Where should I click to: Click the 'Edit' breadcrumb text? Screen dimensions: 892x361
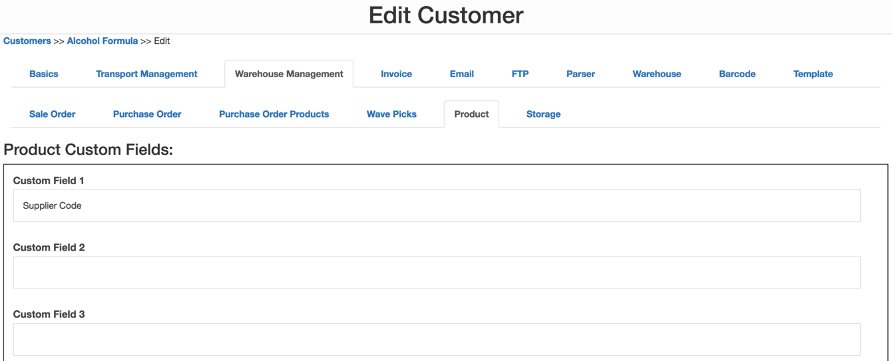[x=162, y=41]
